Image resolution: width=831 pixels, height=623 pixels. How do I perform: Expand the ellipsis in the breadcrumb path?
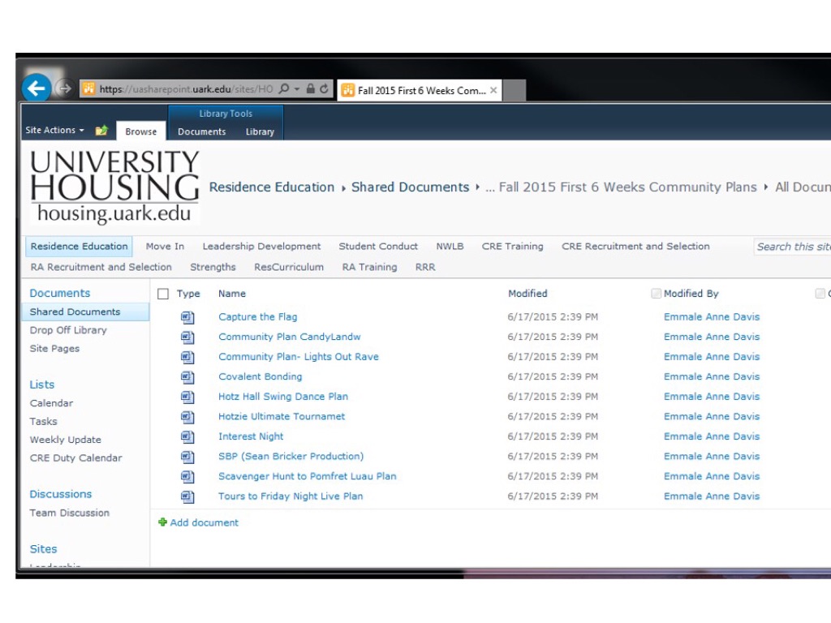tap(489, 187)
